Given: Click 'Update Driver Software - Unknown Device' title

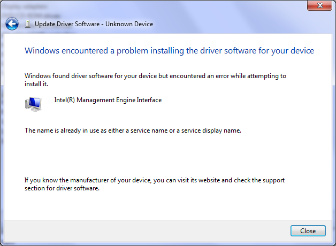Looking at the screenshot, I should tap(94, 24).
